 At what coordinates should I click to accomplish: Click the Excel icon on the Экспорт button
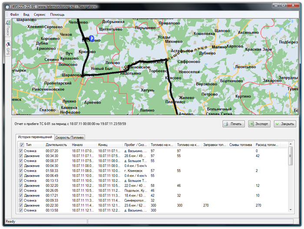click(x=252, y=124)
